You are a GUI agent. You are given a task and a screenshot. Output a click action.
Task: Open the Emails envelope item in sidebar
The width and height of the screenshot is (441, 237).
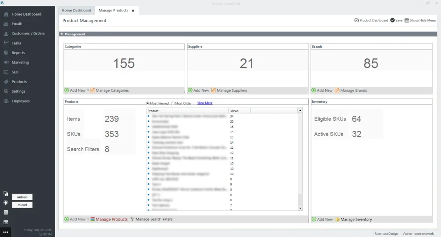(x=6, y=24)
